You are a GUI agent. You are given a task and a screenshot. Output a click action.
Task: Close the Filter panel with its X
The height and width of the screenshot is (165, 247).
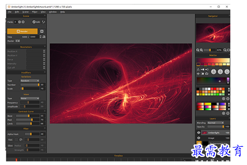45,128
